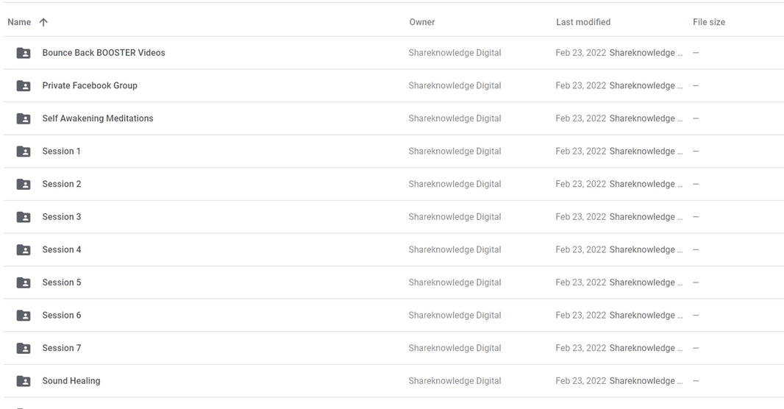Click the Owner column header
Image resolution: width=784 pixels, height=409 pixels.
(422, 22)
